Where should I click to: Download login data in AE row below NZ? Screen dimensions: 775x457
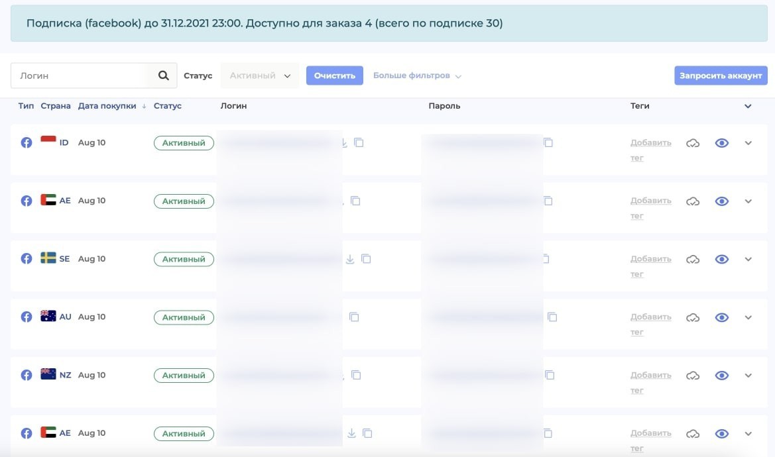(351, 433)
